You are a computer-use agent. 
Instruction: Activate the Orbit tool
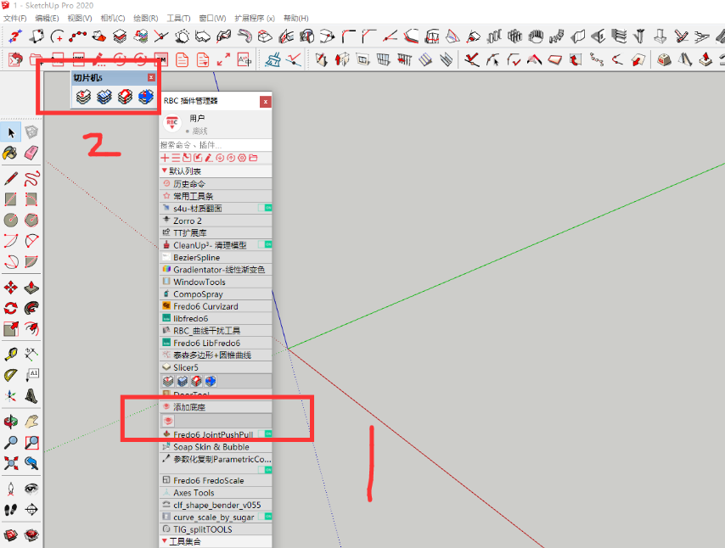[11, 422]
